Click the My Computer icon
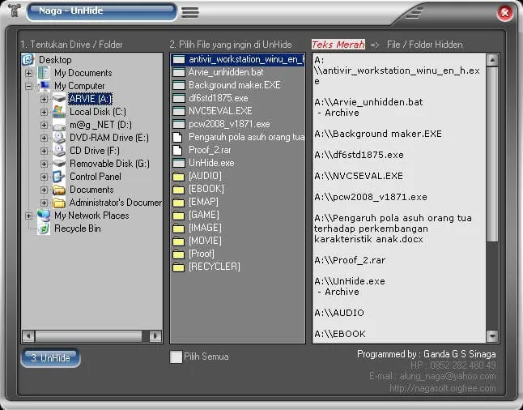523x410 pixels. point(44,86)
